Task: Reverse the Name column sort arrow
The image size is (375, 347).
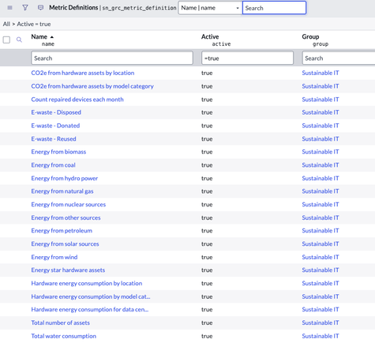Action: [52, 37]
